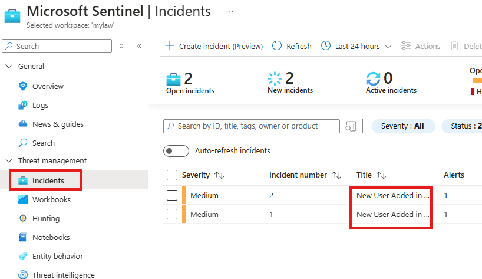Click the Microsoft Sentinel briefcase logo icon

click(x=12, y=16)
